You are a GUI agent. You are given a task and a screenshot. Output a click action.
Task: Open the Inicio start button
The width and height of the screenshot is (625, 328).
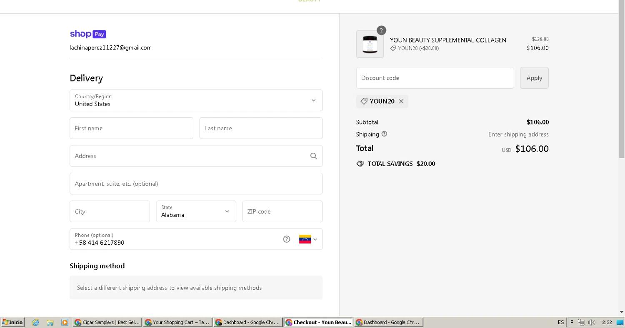(12, 322)
